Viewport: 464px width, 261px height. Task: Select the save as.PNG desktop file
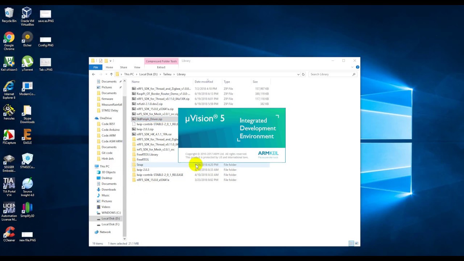click(46, 15)
